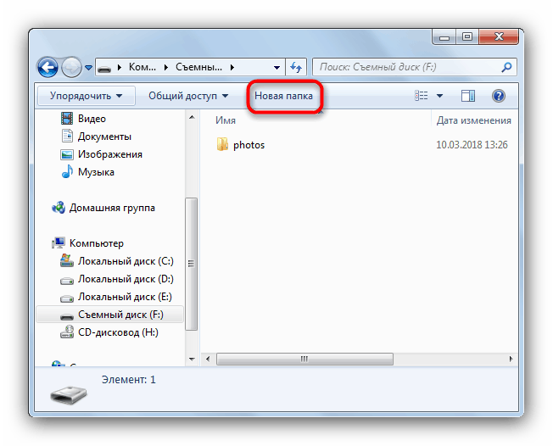Select the photos folder
The image size is (553, 446).
pos(249,145)
